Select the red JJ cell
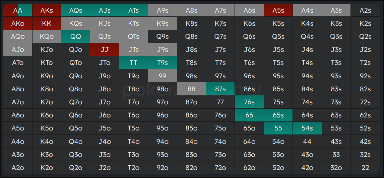Image resolution: width=384 pixels, height=178 pixels. [105, 50]
